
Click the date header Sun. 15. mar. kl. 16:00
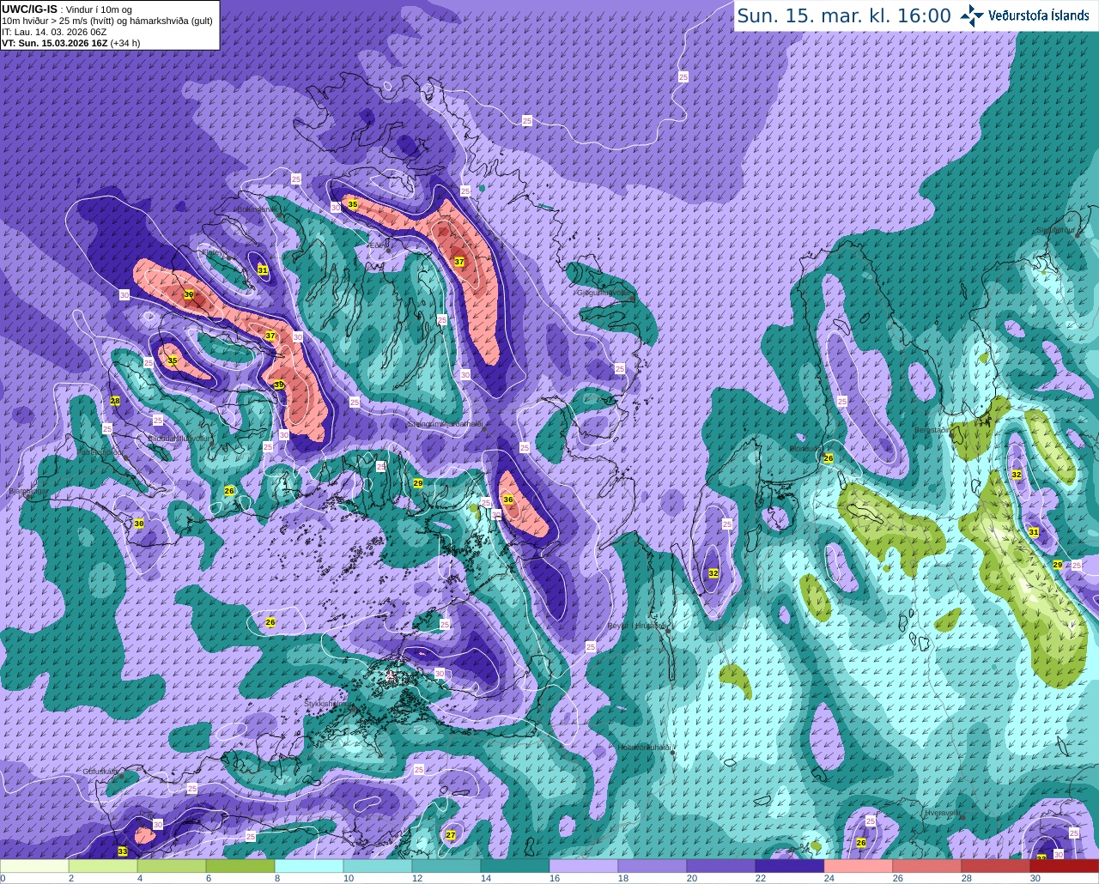coord(844,15)
